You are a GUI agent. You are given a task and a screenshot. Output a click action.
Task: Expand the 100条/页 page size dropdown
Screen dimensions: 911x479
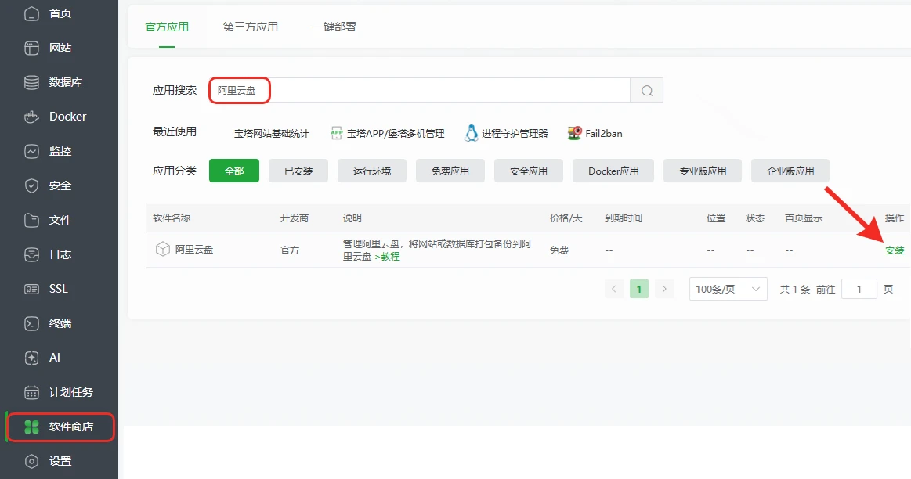[728, 289]
